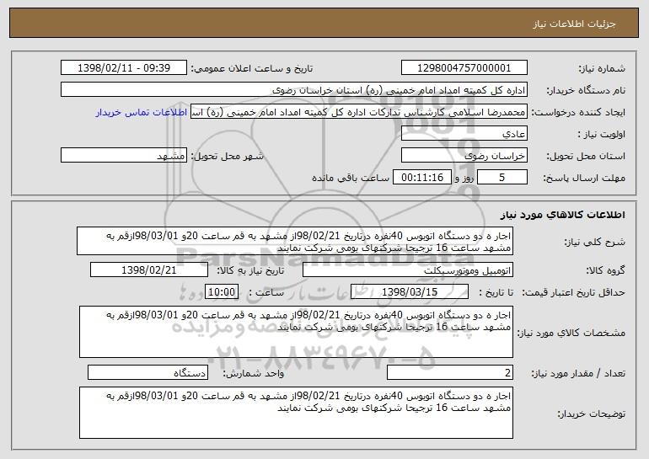Click the شرح کلی نیاز label
Image resolution: width=649 pixels, height=459 pixels.
pos(595,243)
